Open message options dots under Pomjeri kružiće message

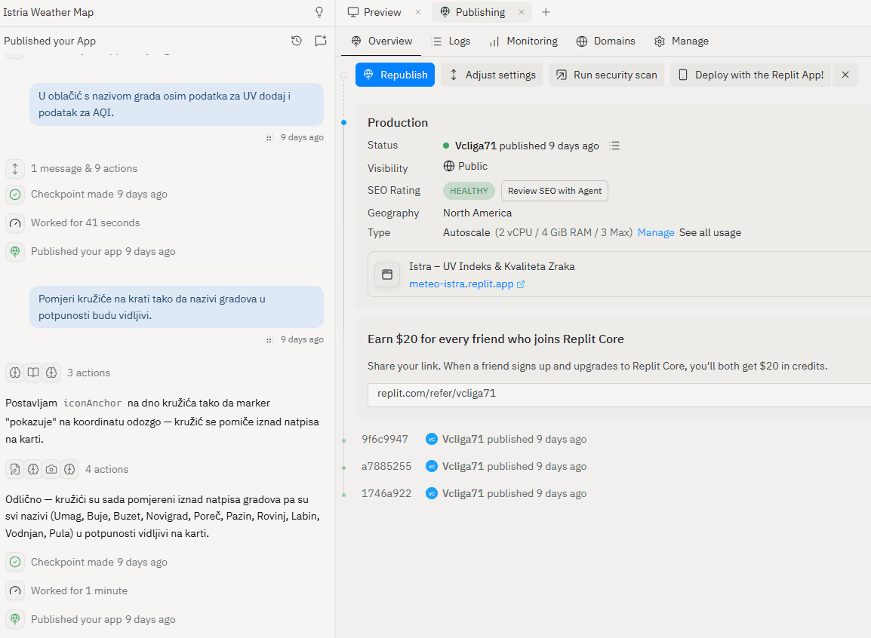269,339
